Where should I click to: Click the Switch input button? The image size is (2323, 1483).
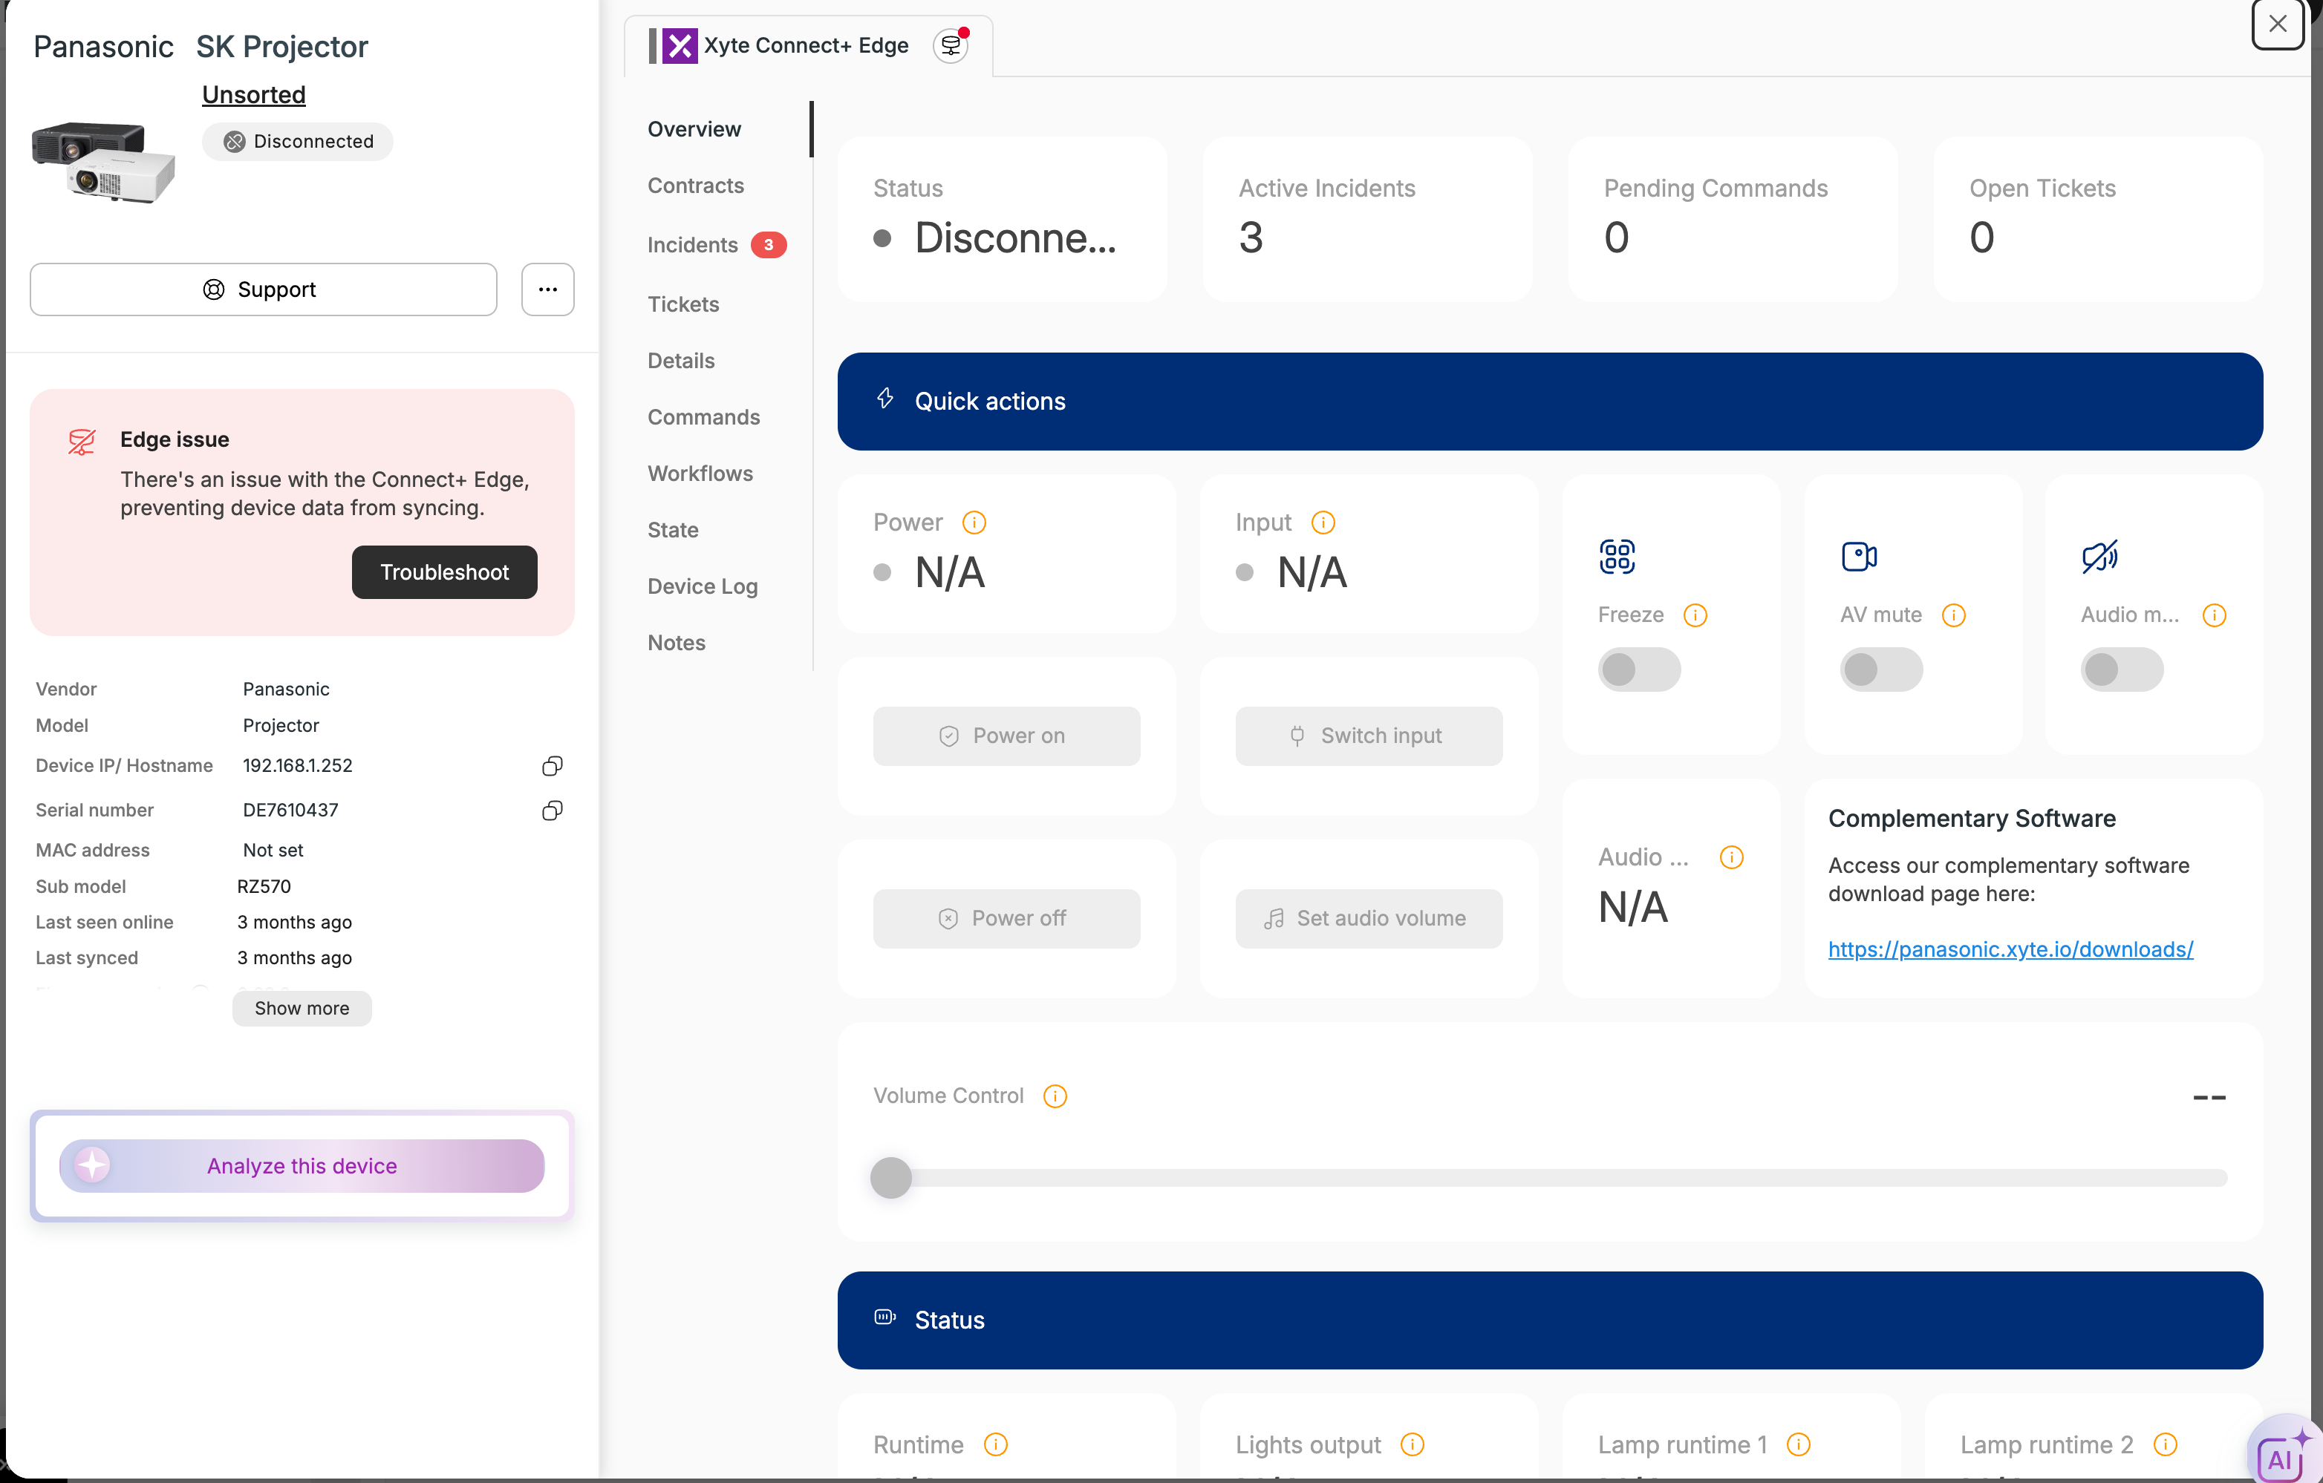click(1369, 737)
